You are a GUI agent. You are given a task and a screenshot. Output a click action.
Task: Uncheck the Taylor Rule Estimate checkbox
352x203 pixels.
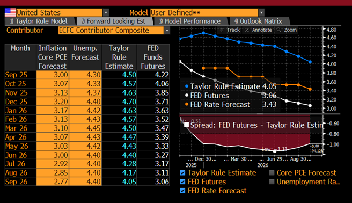click(182, 173)
